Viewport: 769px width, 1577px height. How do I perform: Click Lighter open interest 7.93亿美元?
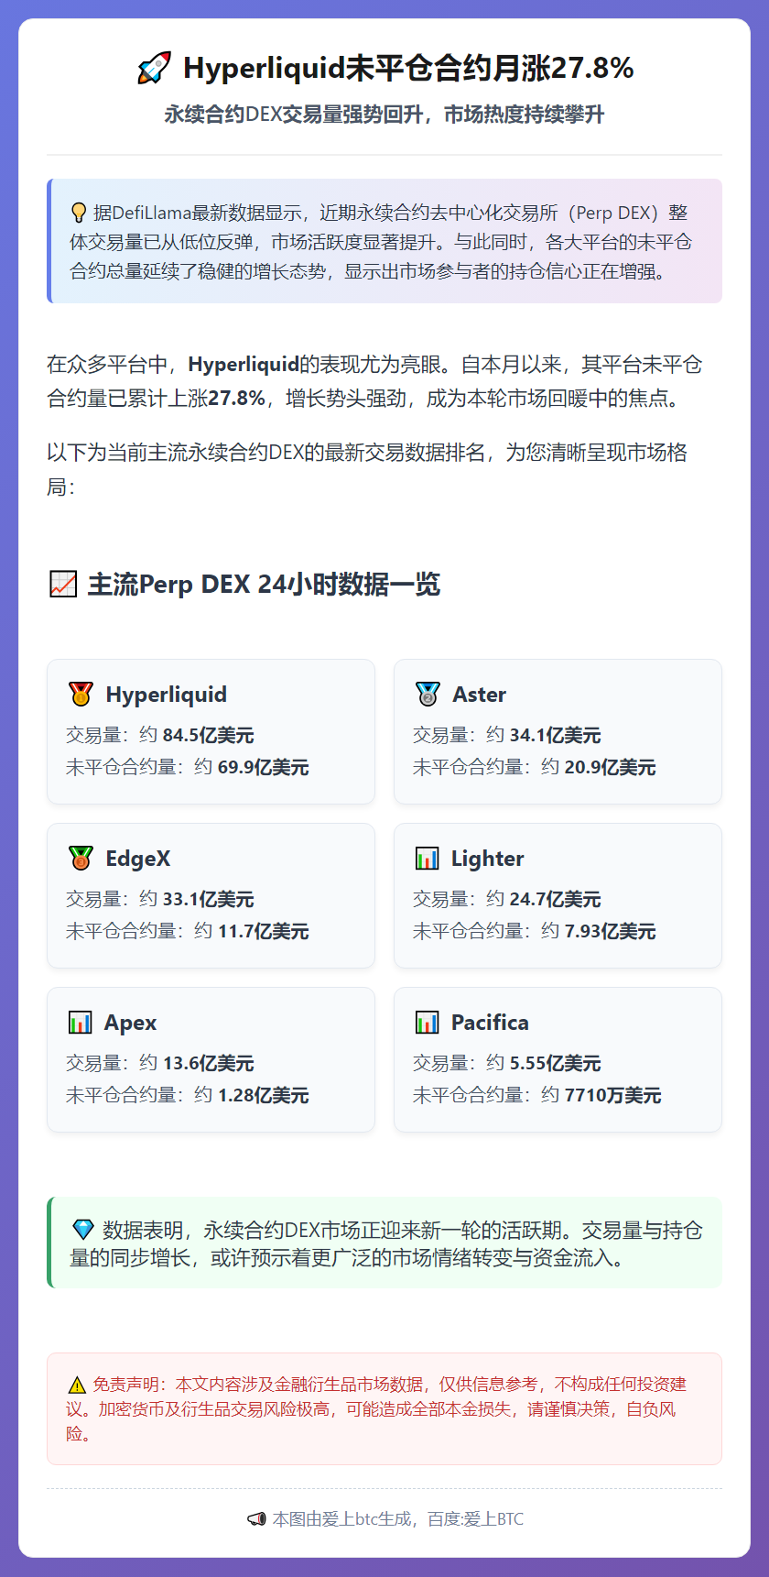click(611, 931)
